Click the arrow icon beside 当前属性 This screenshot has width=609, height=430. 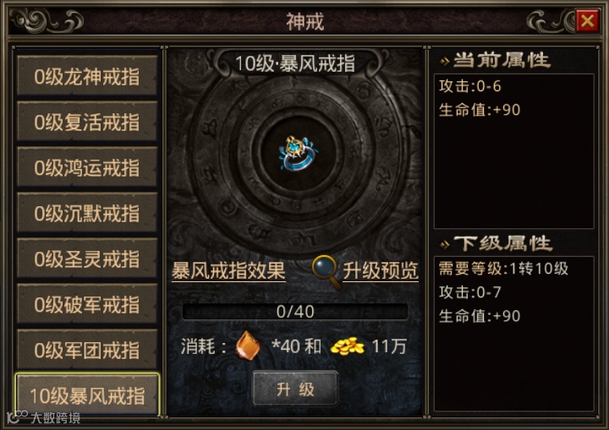pos(444,61)
